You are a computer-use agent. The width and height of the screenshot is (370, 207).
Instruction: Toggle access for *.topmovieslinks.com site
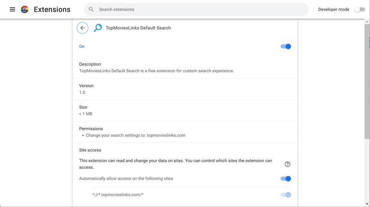click(285, 195)
